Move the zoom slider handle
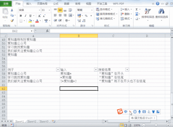The width and height of the screenshot is (173, 127). click(x=156, y=125)
